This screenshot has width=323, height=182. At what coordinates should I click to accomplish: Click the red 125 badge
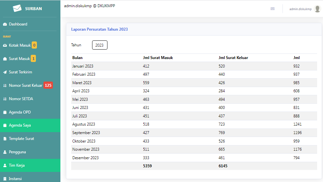click(x=48, y=85)
